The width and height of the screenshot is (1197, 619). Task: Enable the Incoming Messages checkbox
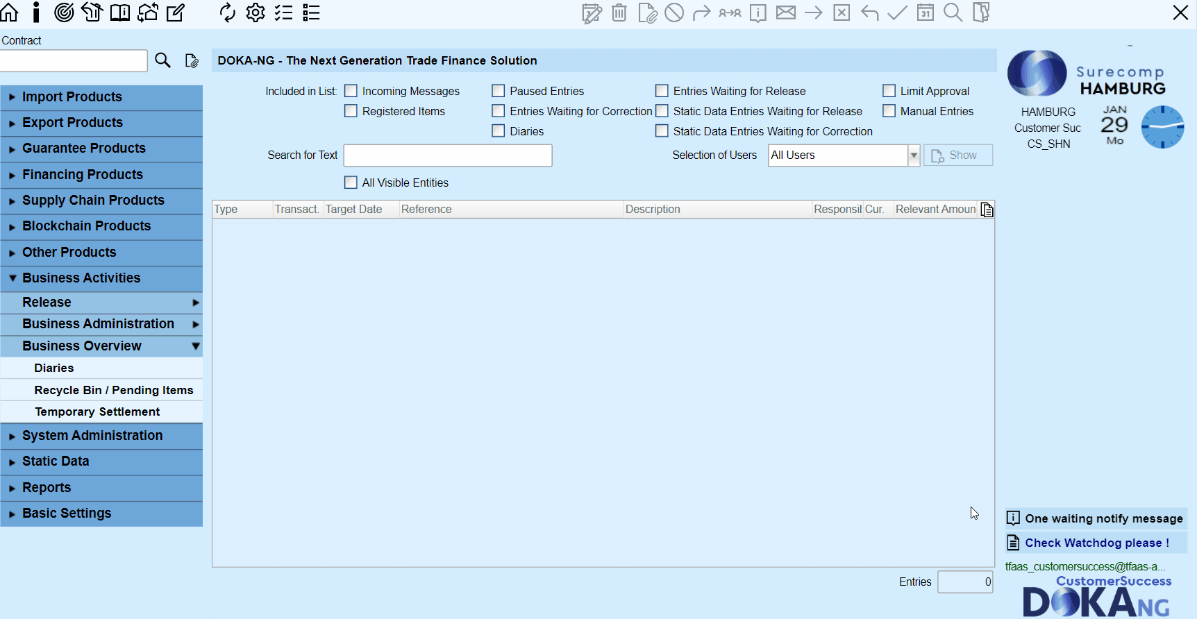click(351, 91)
